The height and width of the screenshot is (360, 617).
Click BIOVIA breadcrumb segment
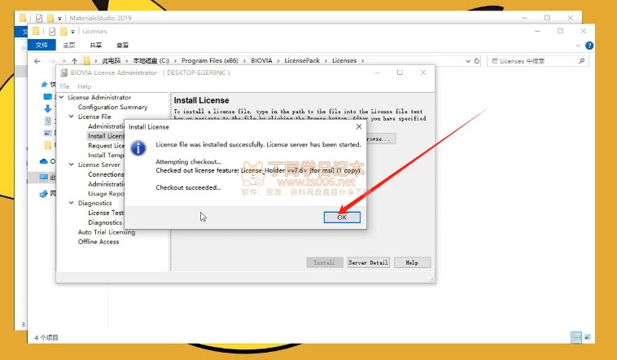[x=261, y=60]
